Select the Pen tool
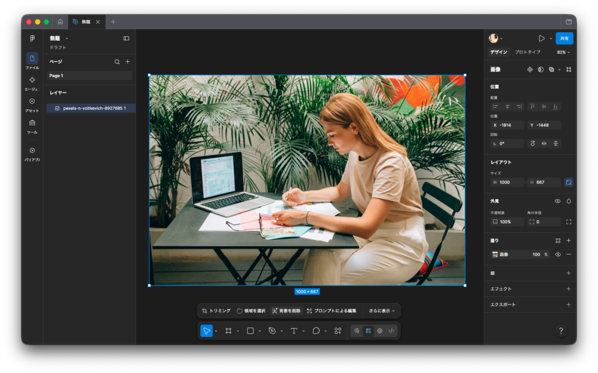The width and height of the screenshot is (598, 373). click(x=272, y=330)
